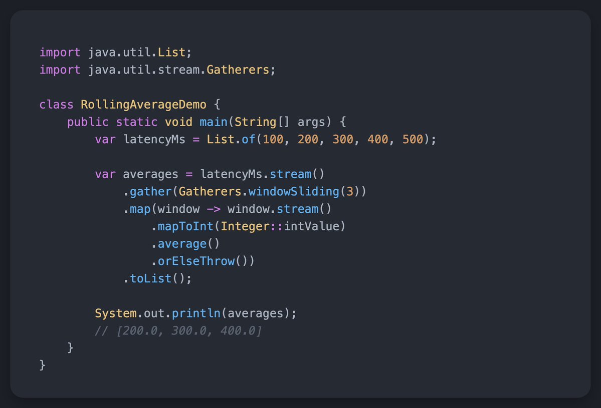Click the 'static' keyword
This screenshot has height=408, width=601.
pyautogui.click(x=137, y=122)
